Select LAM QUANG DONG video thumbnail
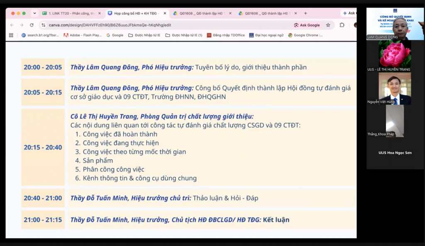Screen dimensions: 425x246 point(395,24)
